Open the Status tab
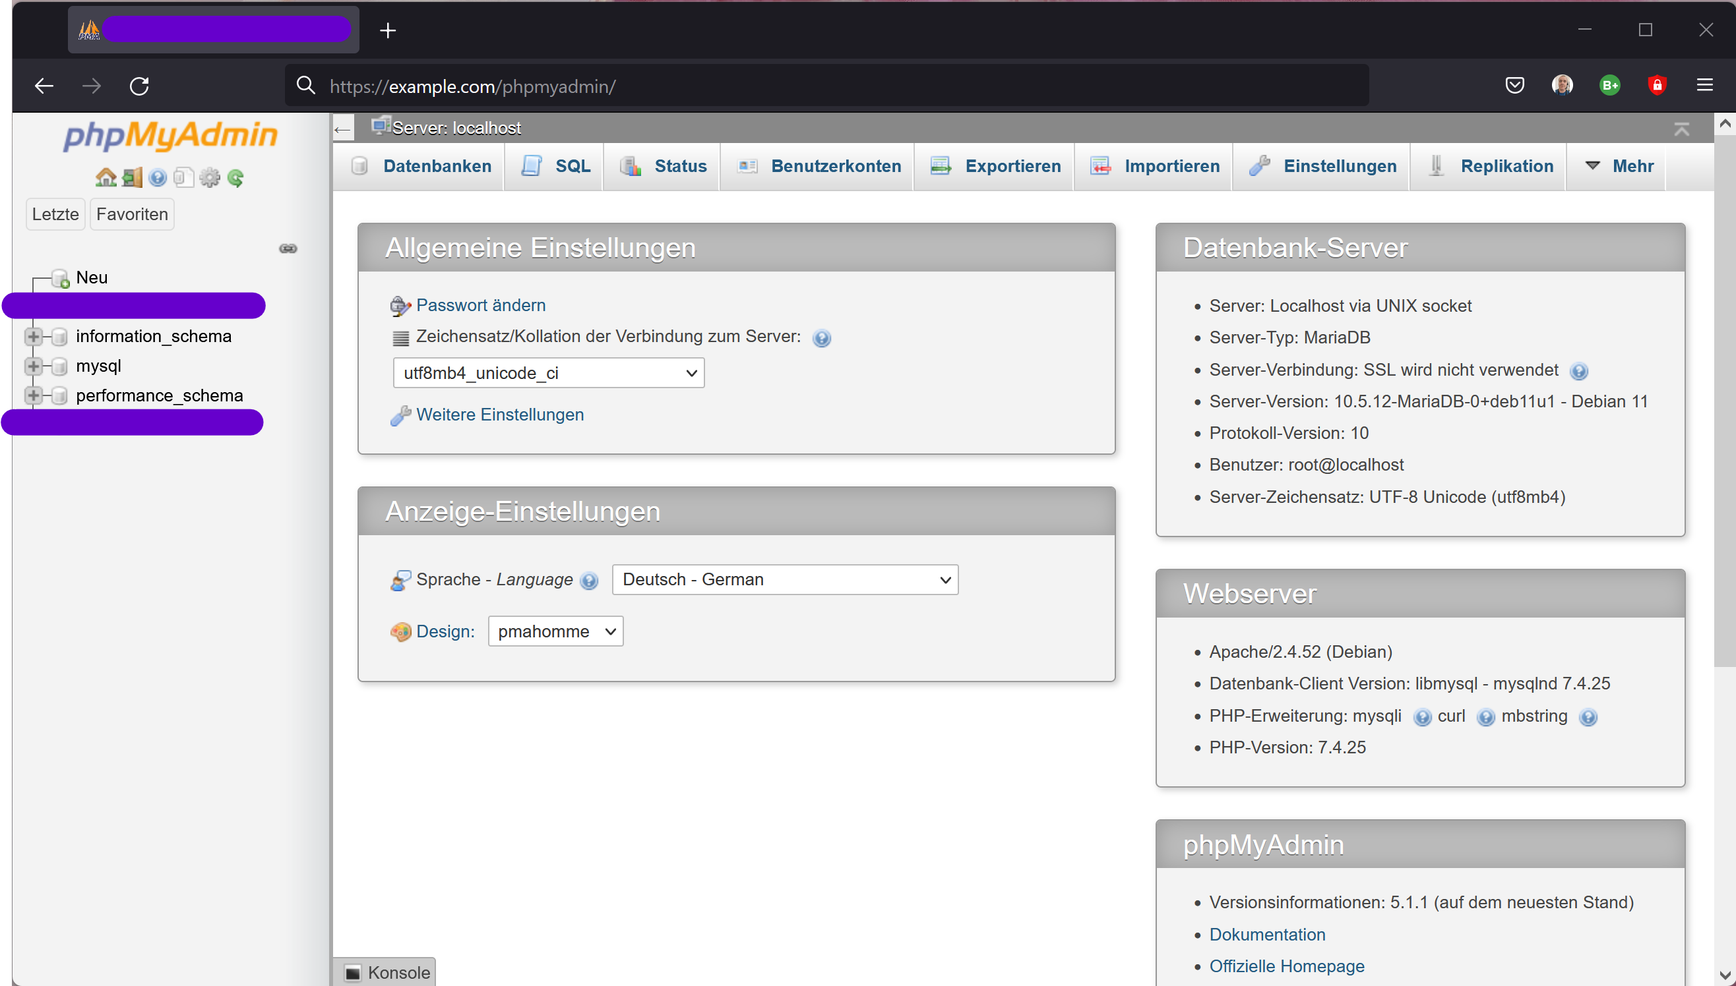Screen dimensions: 1736x986 [662, 167]
